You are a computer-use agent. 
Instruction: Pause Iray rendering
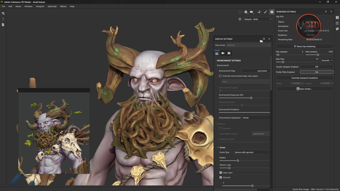click(x=305, y=46)
